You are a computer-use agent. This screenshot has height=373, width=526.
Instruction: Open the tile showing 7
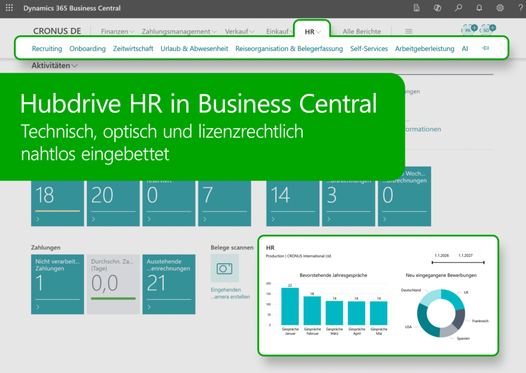pos(224,203)
